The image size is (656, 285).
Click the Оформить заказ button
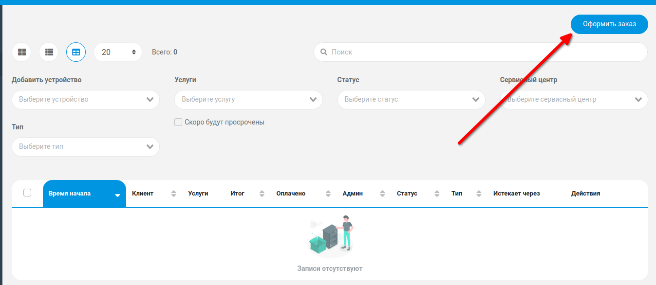[609, 24]
